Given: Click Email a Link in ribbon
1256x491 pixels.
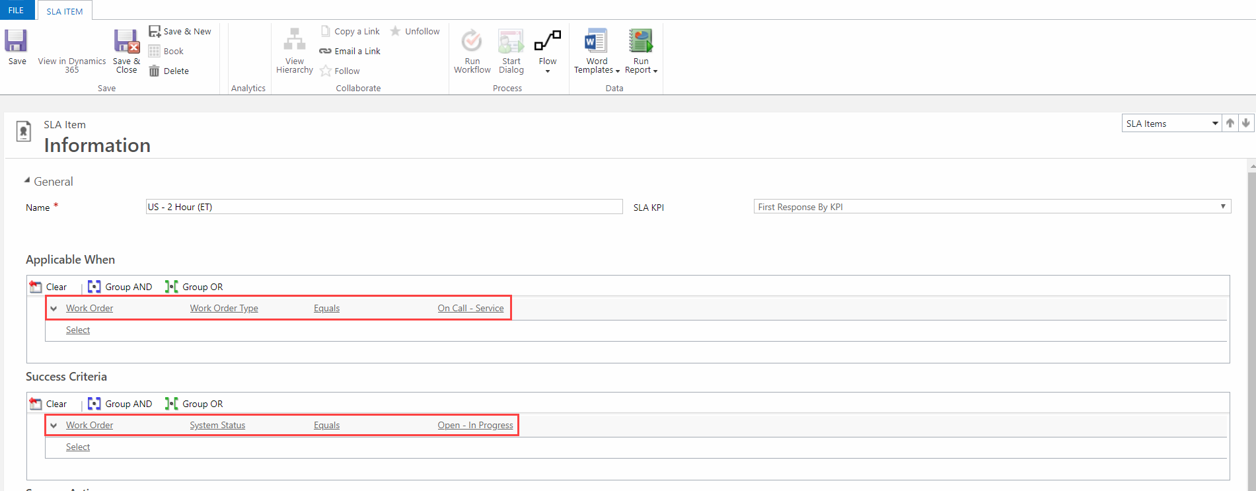Looking at the screenshot, I should coord(350,51).
